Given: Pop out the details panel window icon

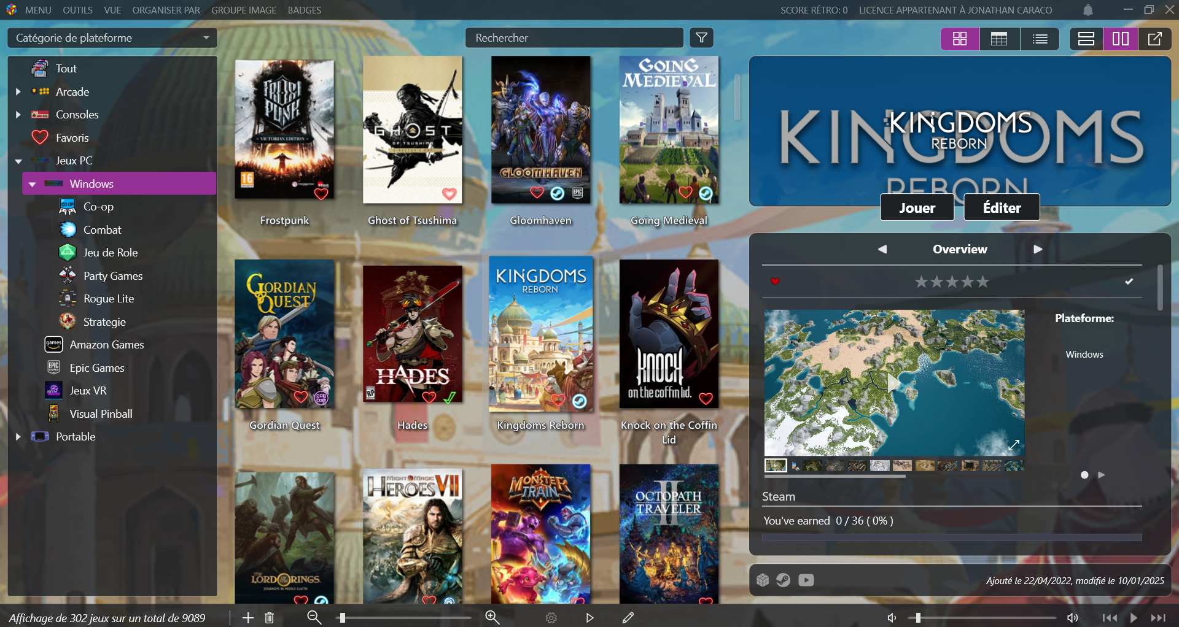Looking at the screenshot, I should point(1155,39).
